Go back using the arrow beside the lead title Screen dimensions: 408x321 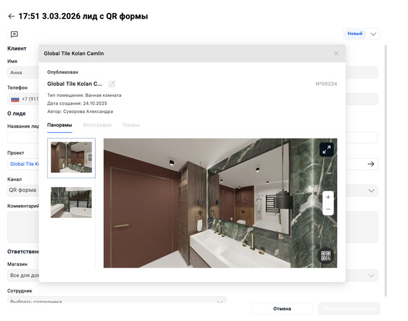(11, 16)
